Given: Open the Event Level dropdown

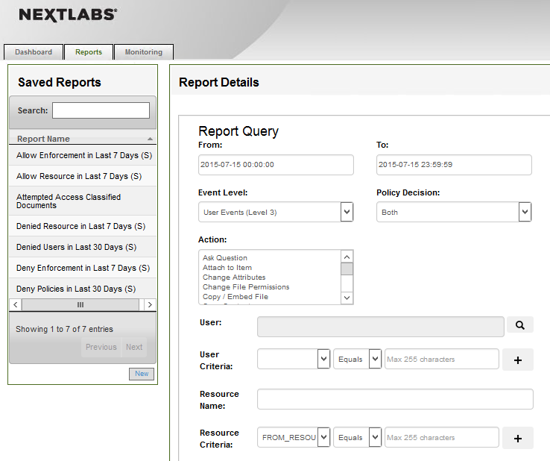Looking at the screenshot, I should click(276, 212).
